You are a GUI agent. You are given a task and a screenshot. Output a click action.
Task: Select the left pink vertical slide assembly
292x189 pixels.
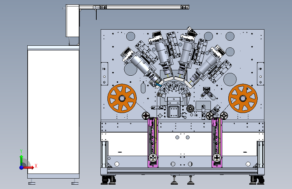click(153, 142)
